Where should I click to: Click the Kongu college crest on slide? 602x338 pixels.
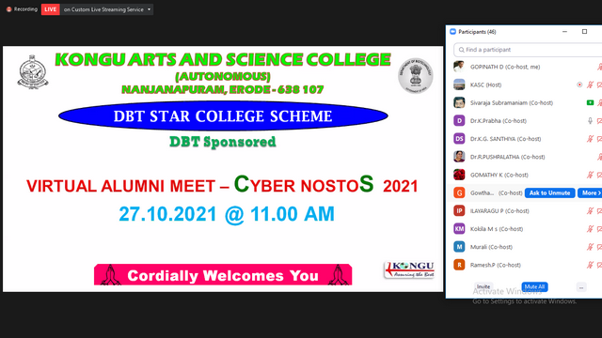(x=33, y=72)
